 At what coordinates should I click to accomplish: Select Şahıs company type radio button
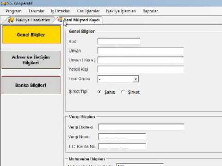pos(99,92)
